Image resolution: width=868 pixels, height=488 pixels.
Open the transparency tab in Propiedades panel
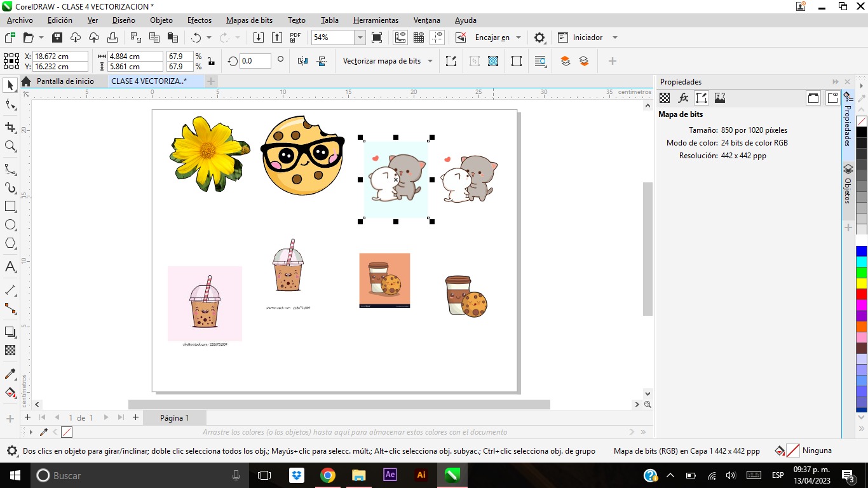(x=665, y=98)
